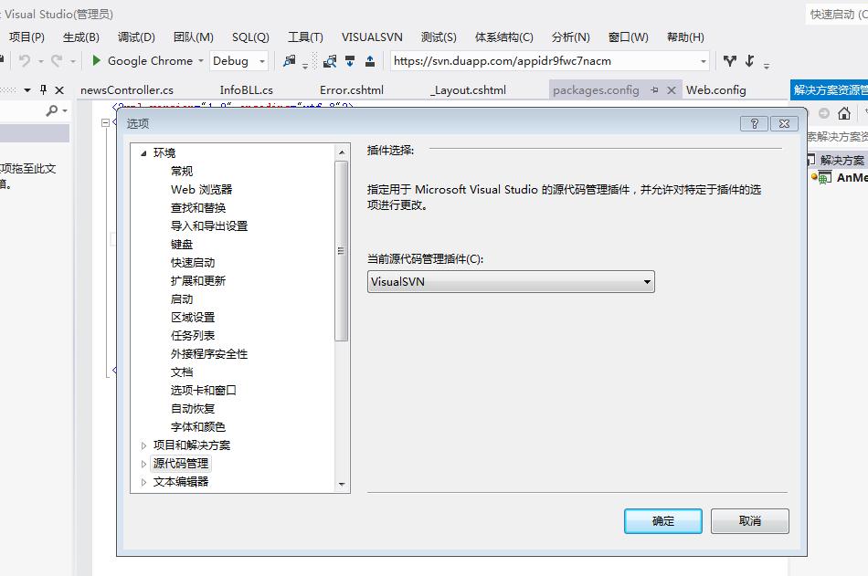Image resolution: width=868 pixels, height=576 pixels.
Task: Select 导入和导出设置 in the options tree
Action: tap(209, 225)
